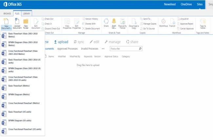Open Version History in Manage group
Screen dimensions: 213x140
pos(90,19)
